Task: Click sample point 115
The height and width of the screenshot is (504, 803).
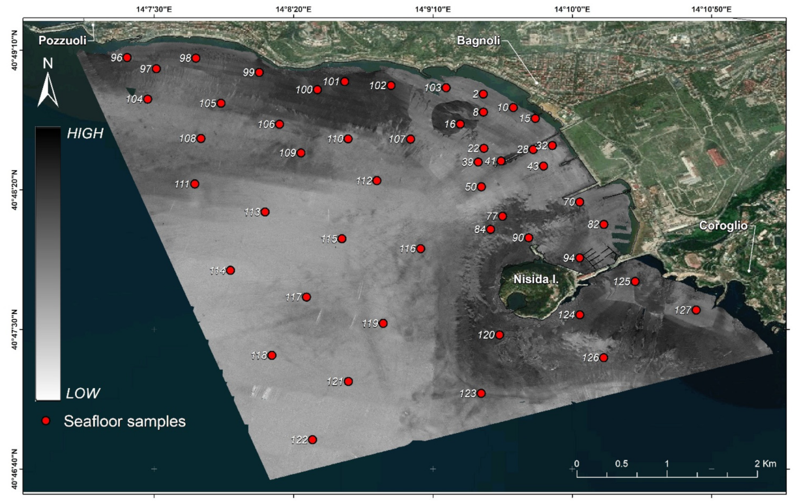Action: 342,238
